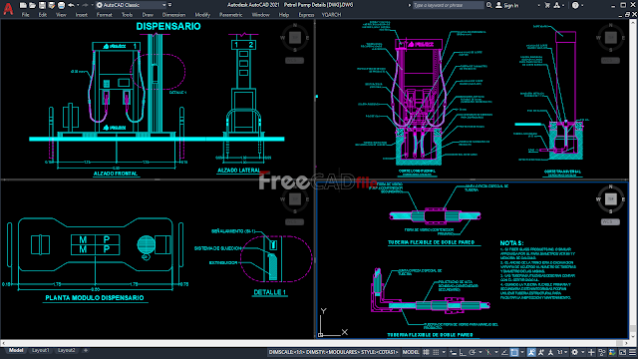Open the Help icon dropdown arrow
The width and height of the screenshot is (638, 359).
click(582, 5)
